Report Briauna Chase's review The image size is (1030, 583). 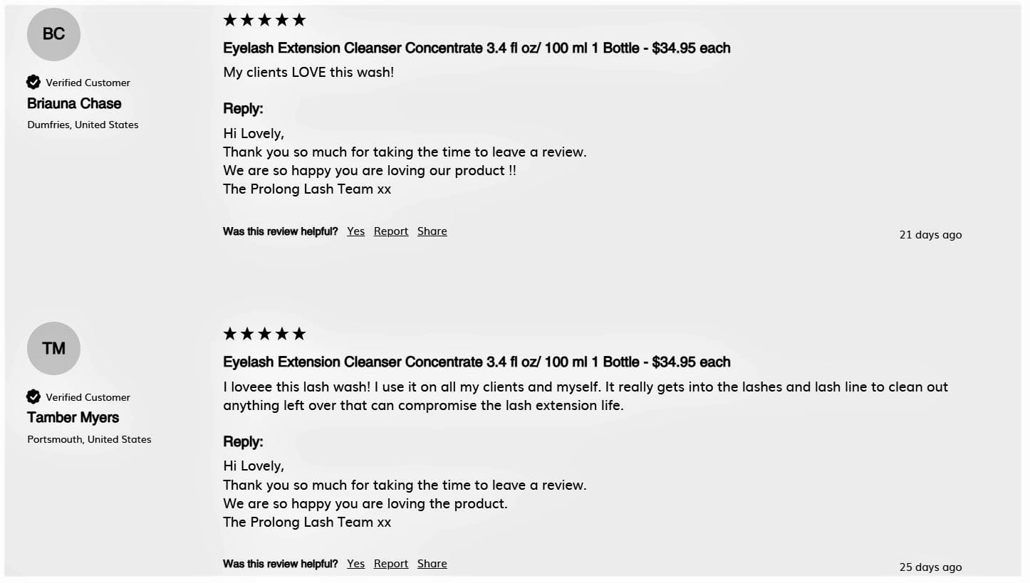pyautogui.click(x=391, y=231)
